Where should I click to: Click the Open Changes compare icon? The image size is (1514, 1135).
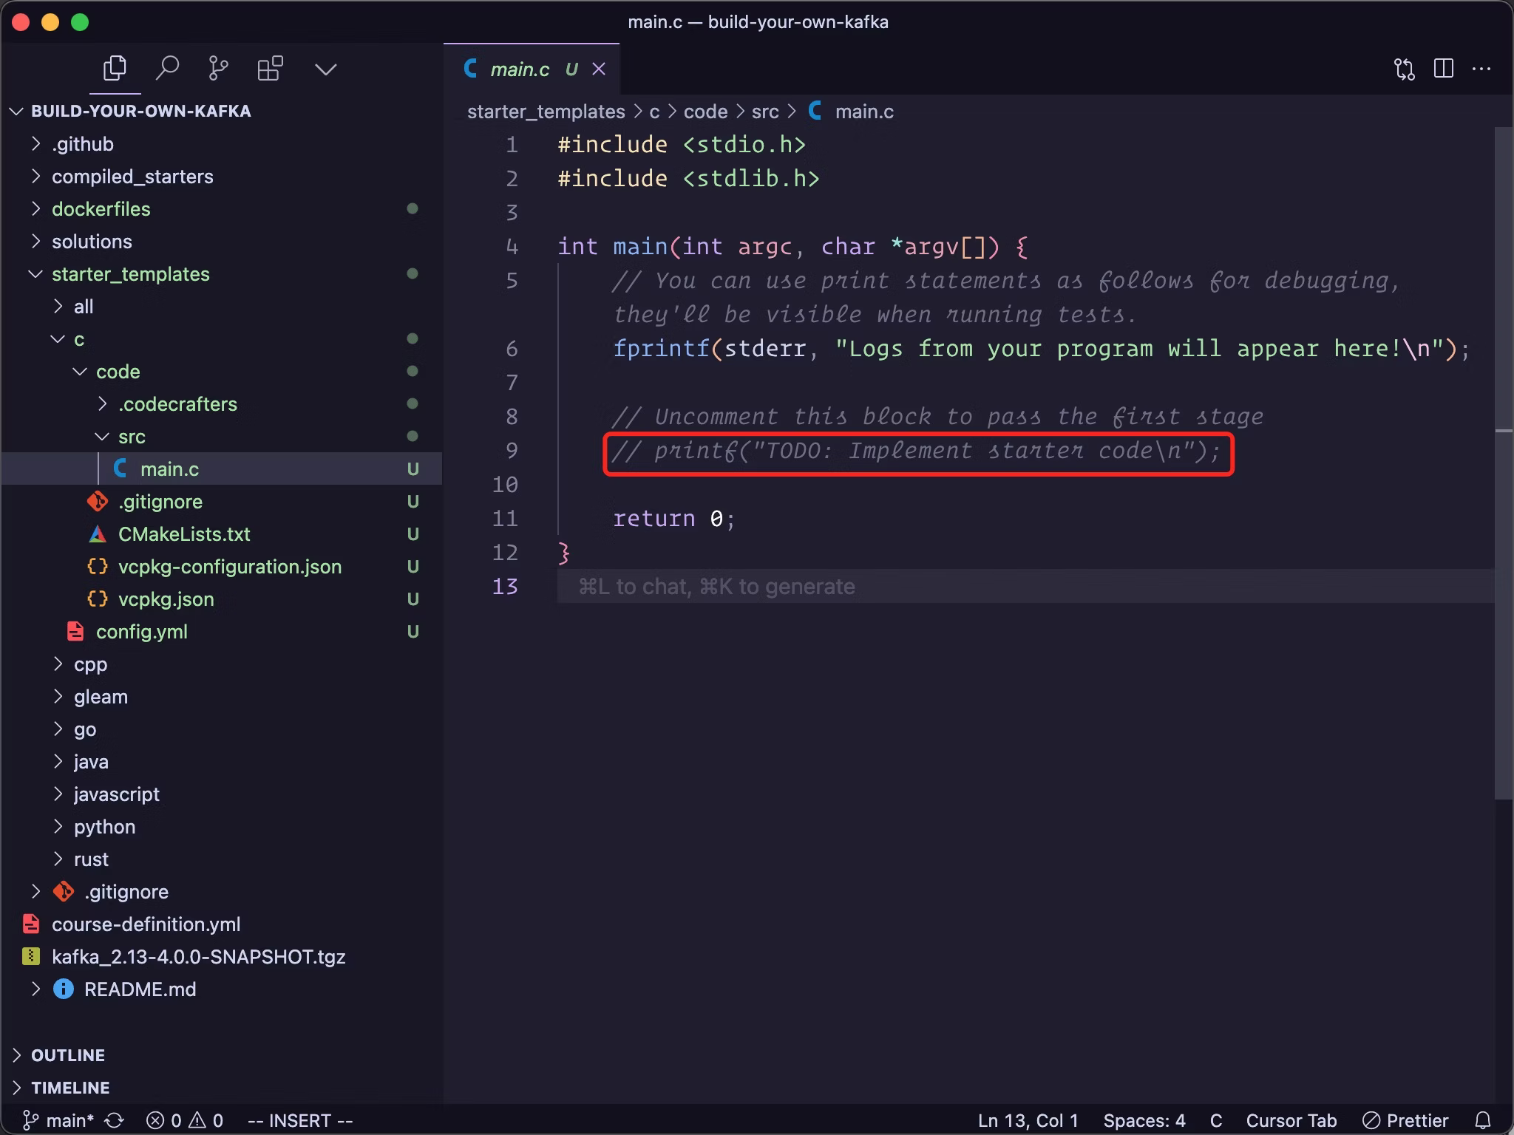1404,69
